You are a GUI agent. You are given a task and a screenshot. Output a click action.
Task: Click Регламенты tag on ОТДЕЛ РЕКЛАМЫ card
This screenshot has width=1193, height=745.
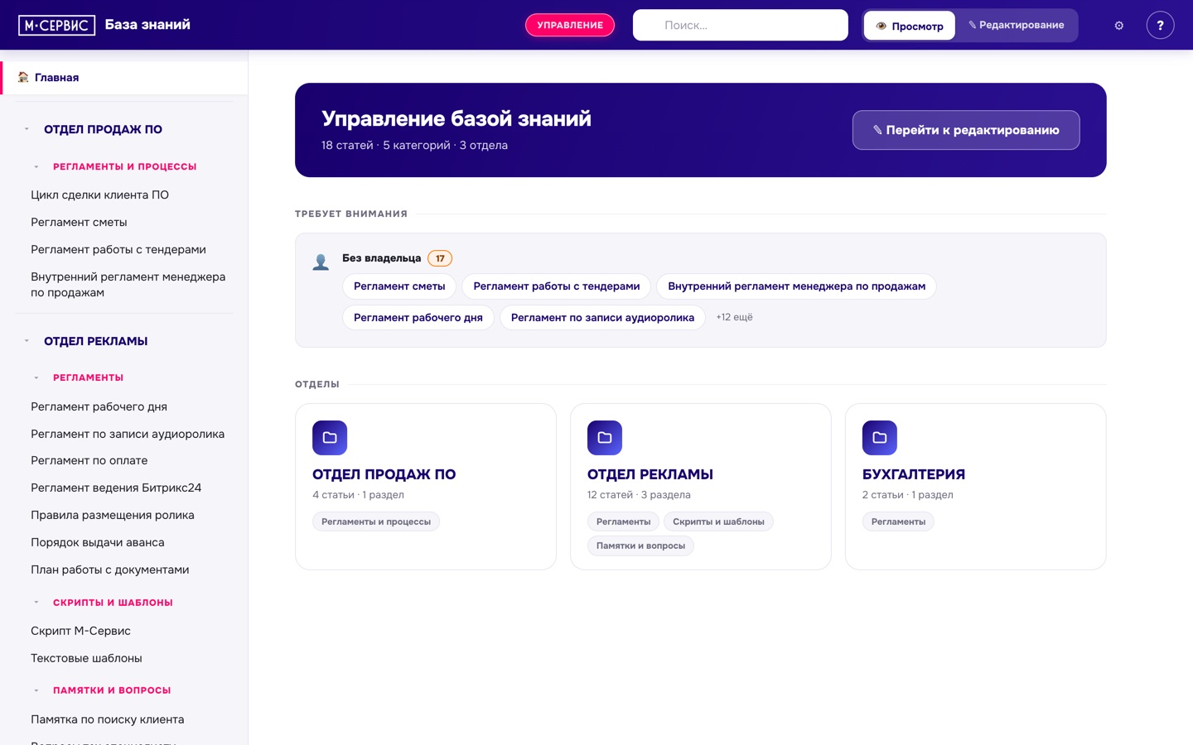coord(623,521)
